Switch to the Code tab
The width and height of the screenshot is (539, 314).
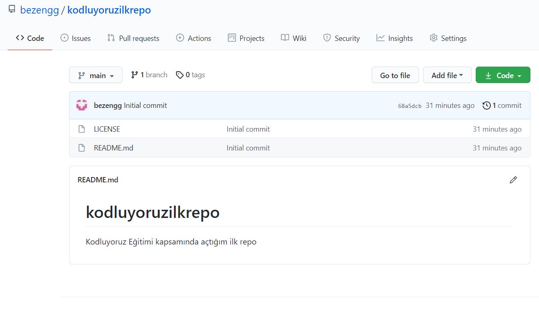coord(30,38)
